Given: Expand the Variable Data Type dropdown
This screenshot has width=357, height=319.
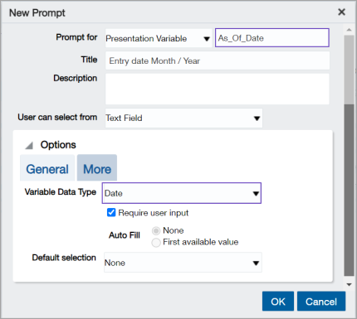Looking at the screenshot, I should click(x=182, y=193).
